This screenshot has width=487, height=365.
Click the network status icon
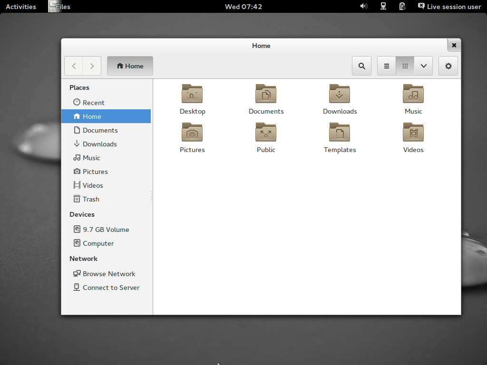[383, 6]
